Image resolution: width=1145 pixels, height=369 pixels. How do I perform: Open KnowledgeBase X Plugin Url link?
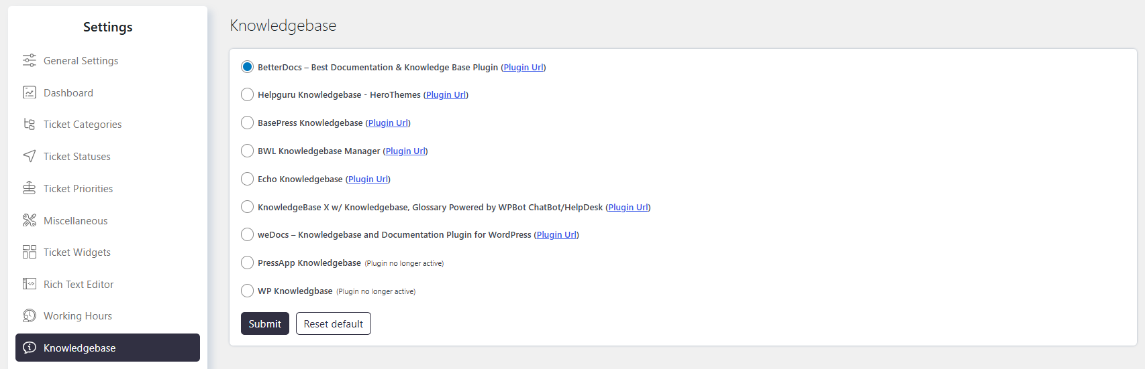pyautogui.click(x=628, y=207)
